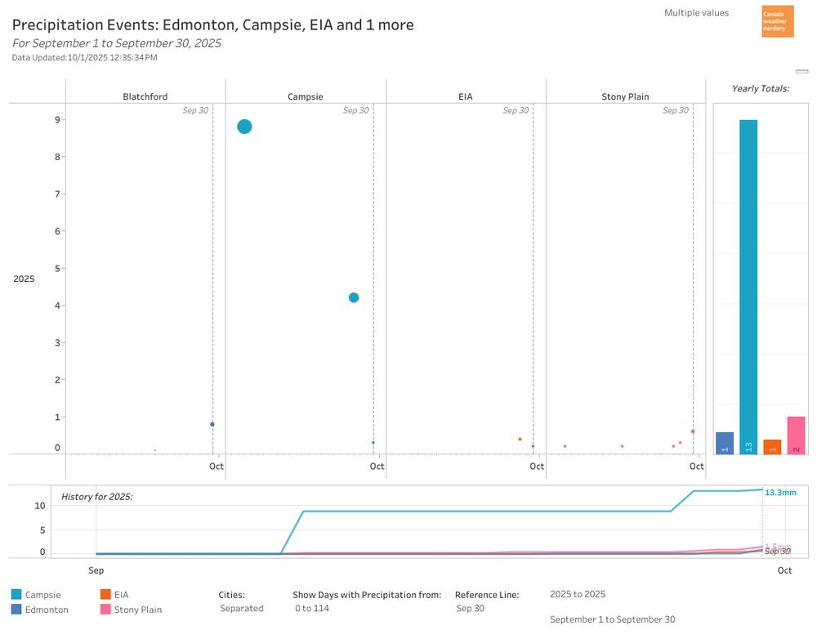Screen dimensions: 817x639
Task: Click the Stony Plain column header
Action: pos(625,96)
